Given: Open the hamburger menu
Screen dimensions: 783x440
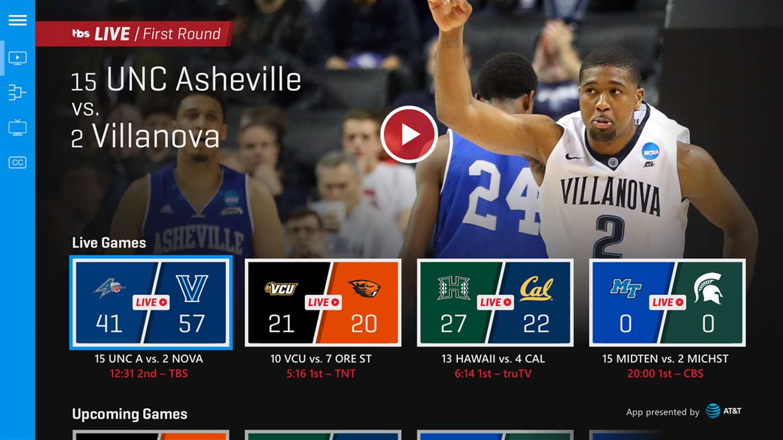Looking at the screenshot, I should point(17,20).
